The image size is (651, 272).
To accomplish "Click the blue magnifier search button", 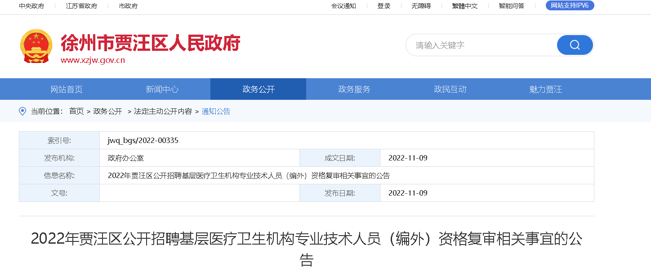I will tap(575, 45).
